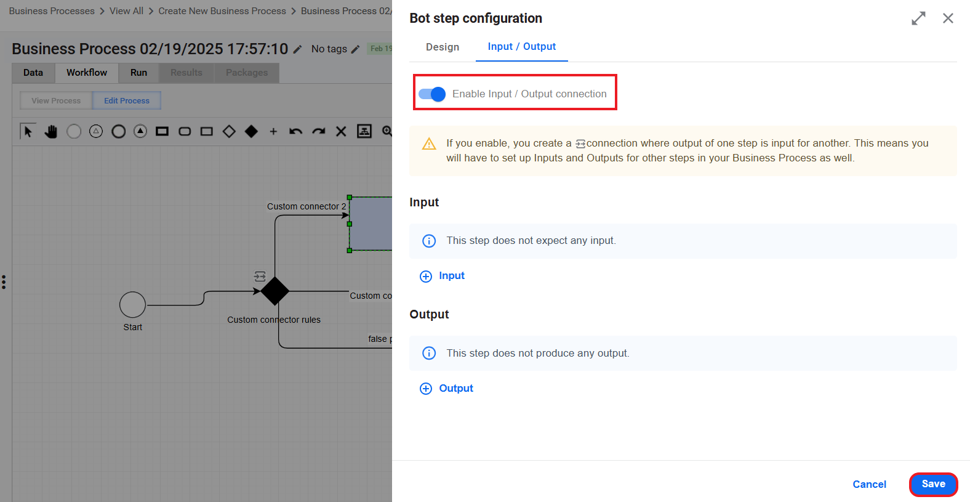
Task: Add circle event with filled triangle
Action: [140, 131]
